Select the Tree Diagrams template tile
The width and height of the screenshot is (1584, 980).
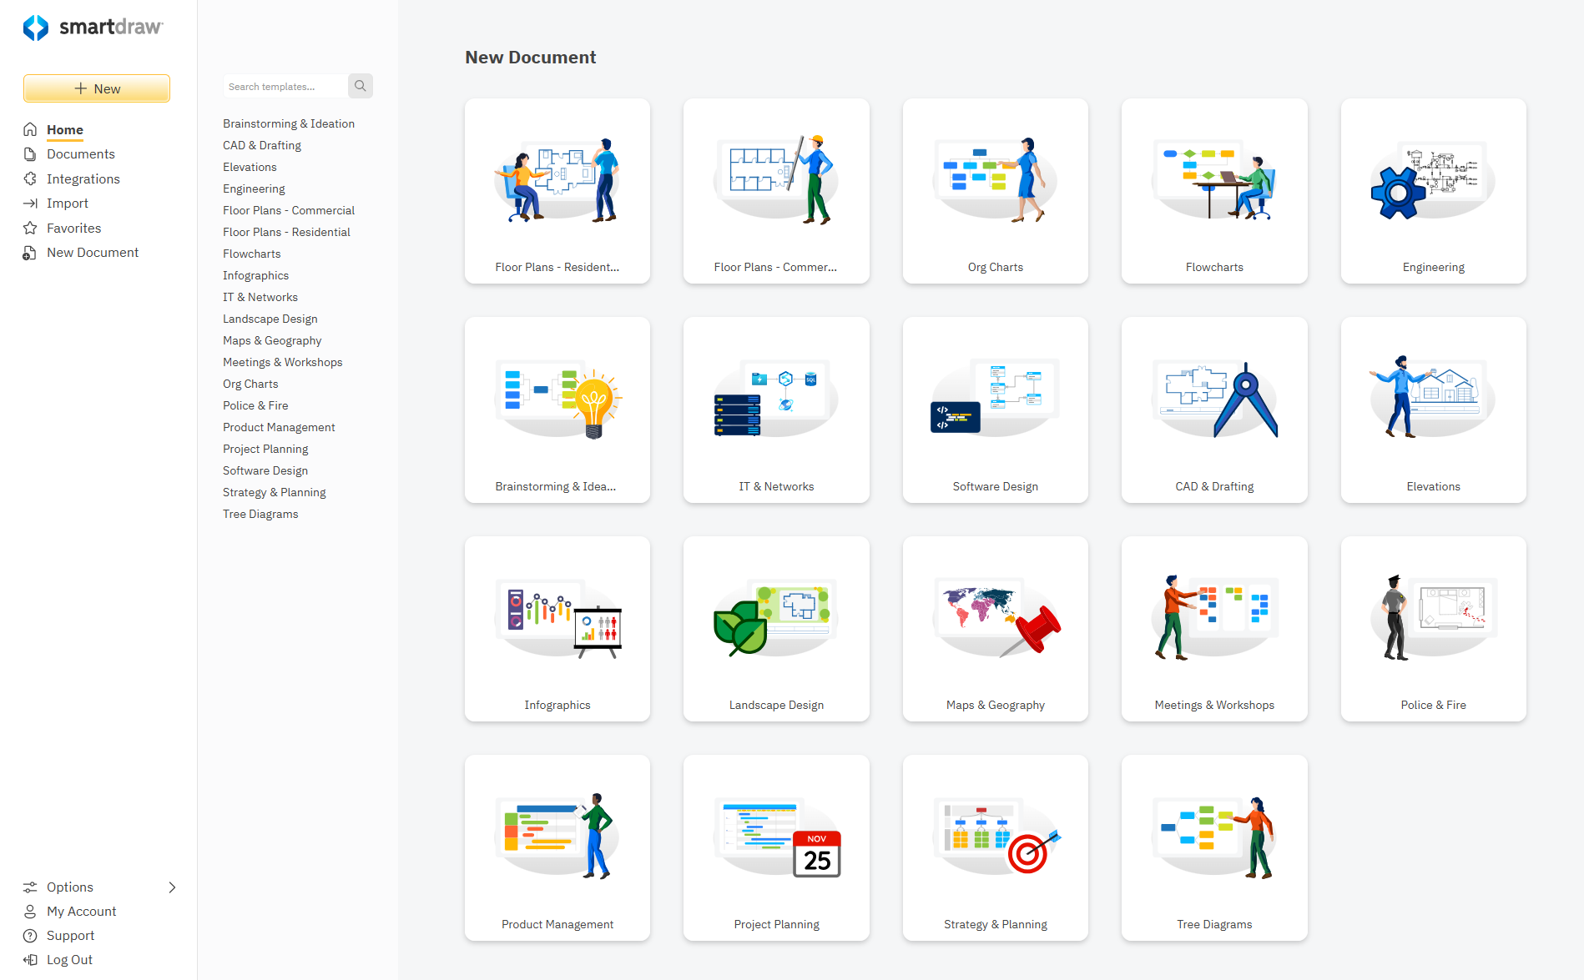click(x=1214, y=848)
